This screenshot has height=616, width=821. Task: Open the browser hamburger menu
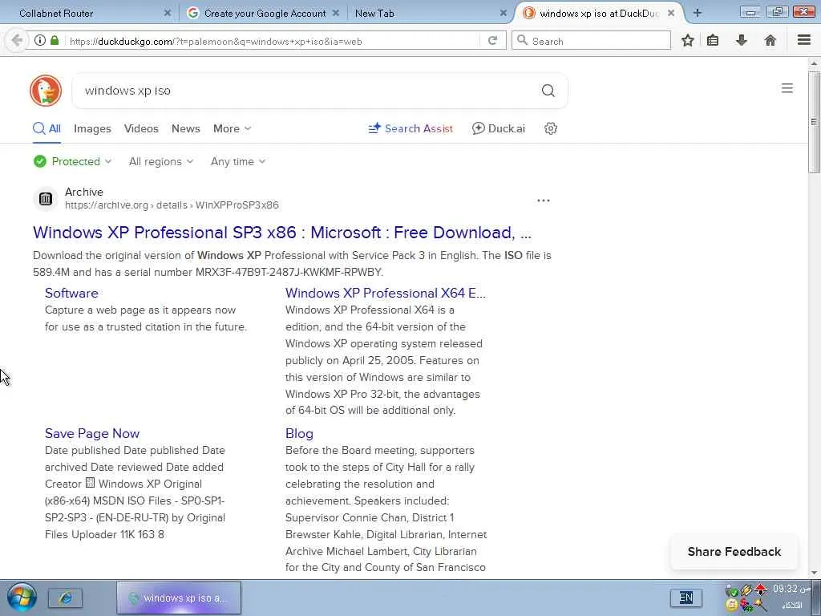tap(804, 40)
